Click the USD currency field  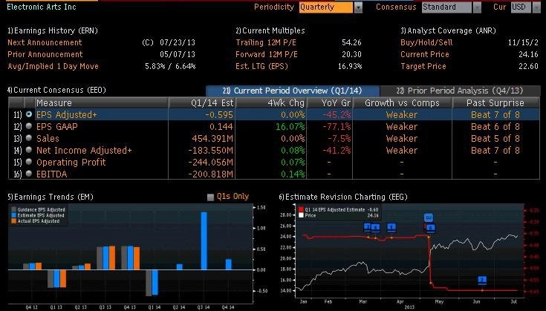521,7
